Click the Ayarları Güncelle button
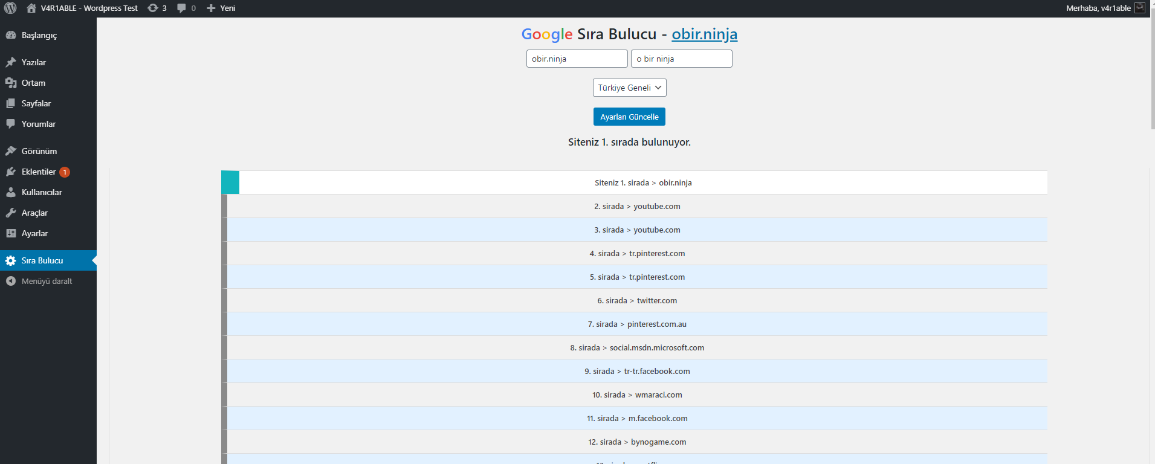Image resolution: width=1155 pixels, height=464 pixels. [x=629, y=117]
